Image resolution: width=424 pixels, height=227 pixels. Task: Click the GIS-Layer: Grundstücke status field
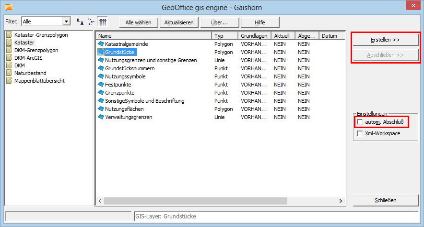click(276, 216)
